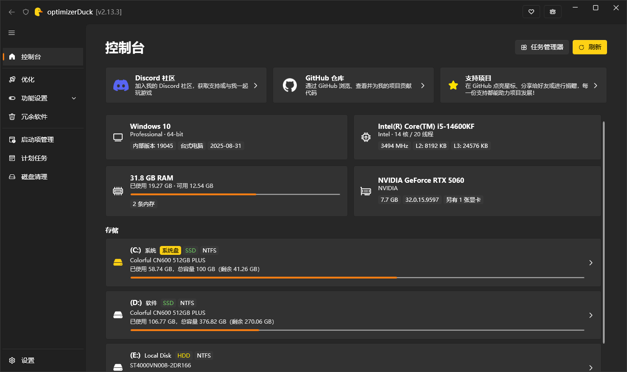Click the 另有 1 张显卡 tag
Viewport: 627px width, 372px height.
(x=464, y=199)
